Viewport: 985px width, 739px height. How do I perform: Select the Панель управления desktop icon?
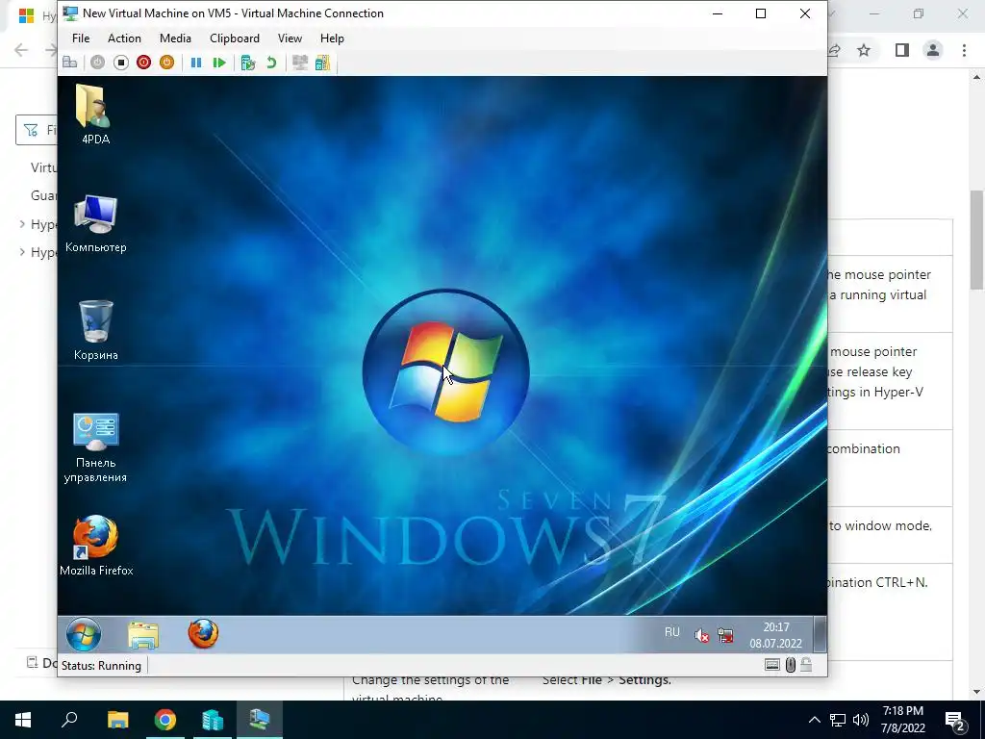(95, 447)
